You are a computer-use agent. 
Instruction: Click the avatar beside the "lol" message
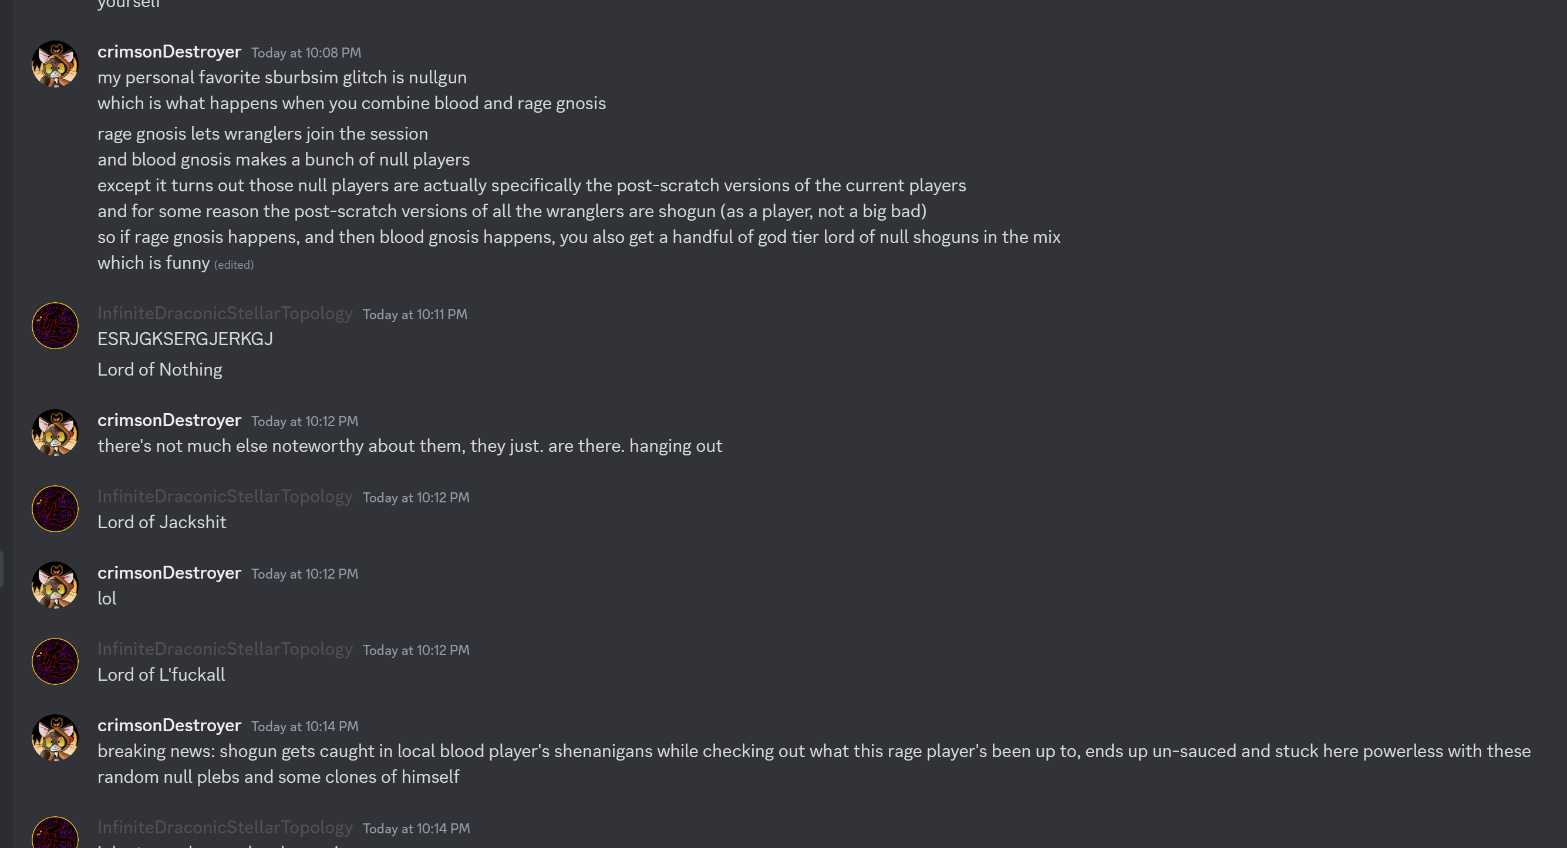click(x=55, y=586)
